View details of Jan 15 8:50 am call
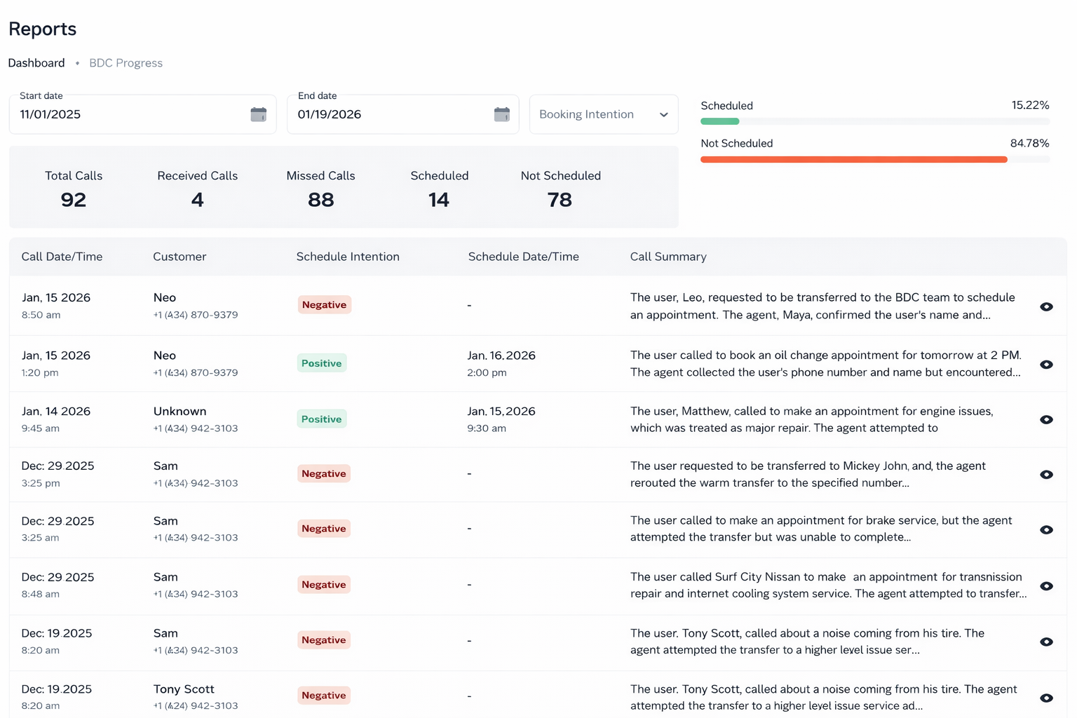 (1045, 306)
